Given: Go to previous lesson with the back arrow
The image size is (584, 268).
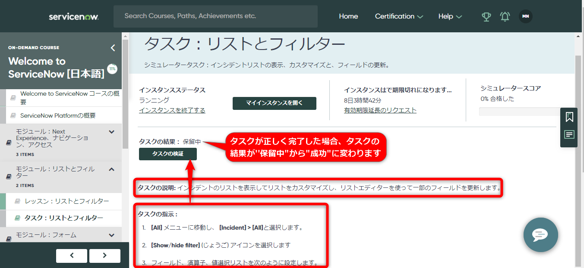Looking at the screenshot, I should [x=71, y=256].
